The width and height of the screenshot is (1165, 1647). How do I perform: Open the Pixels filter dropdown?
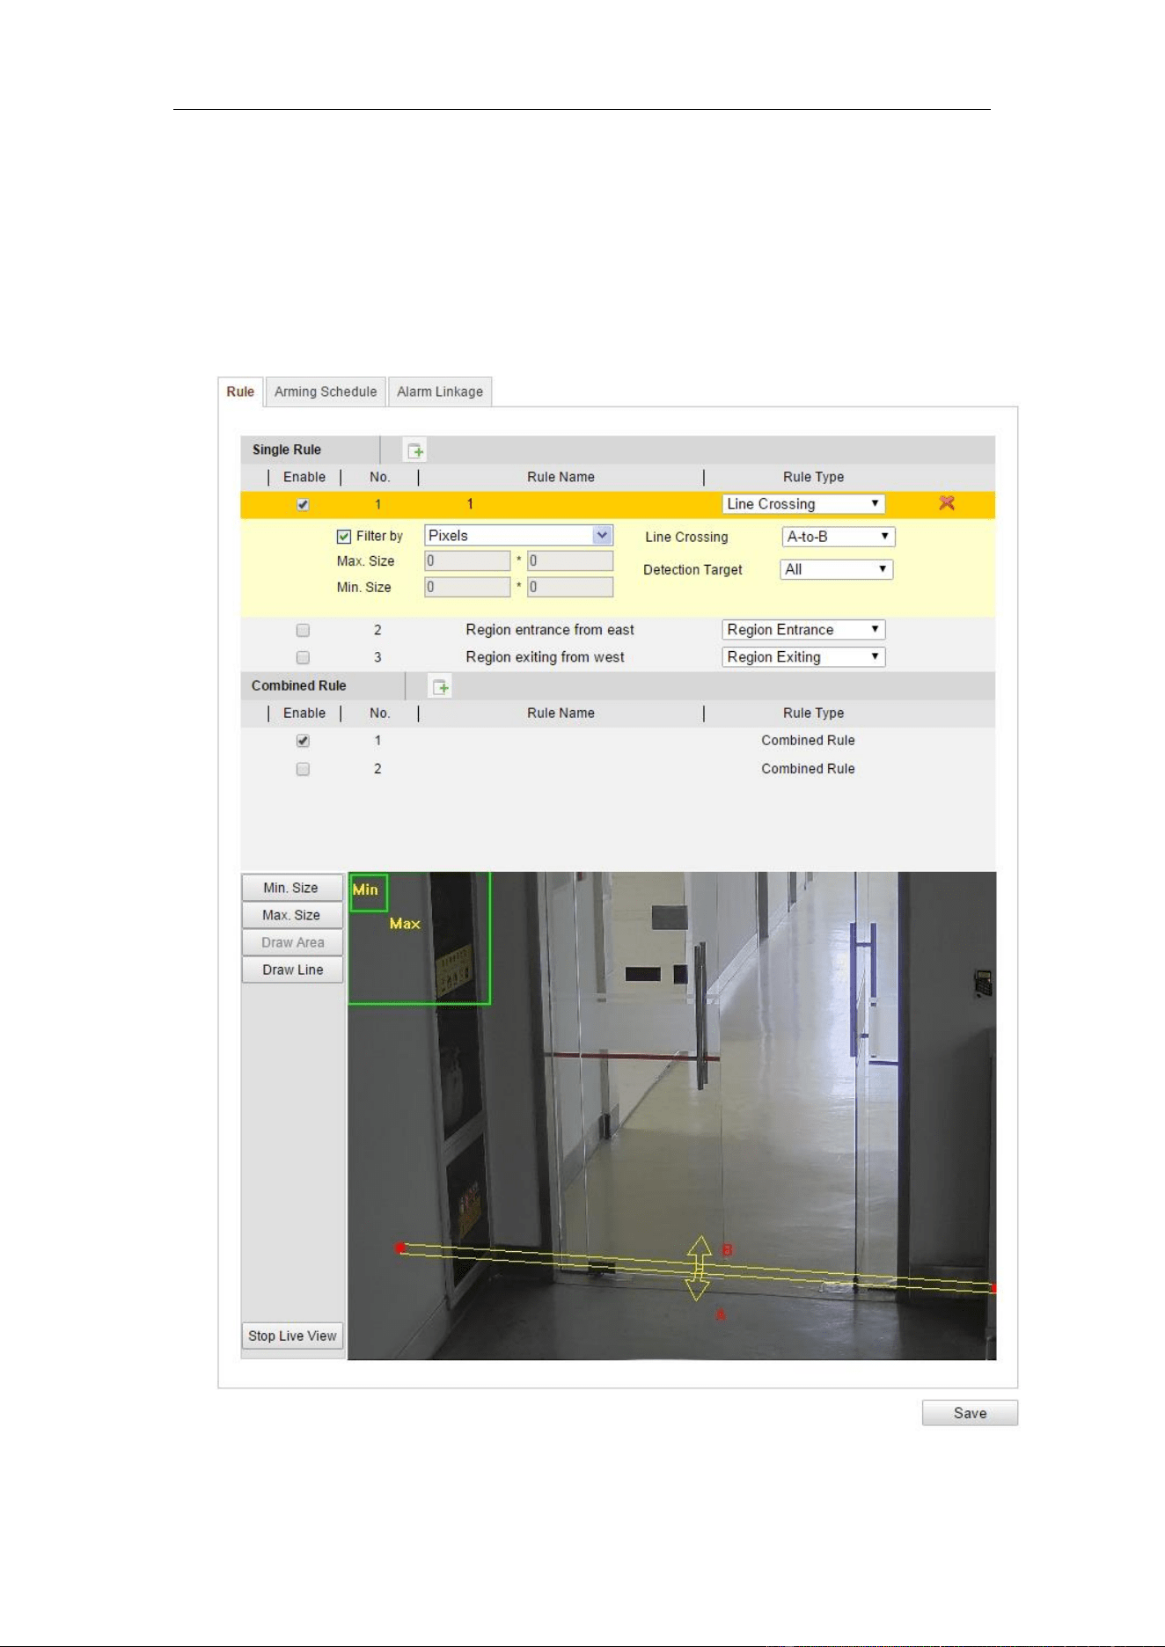point(518,536)
